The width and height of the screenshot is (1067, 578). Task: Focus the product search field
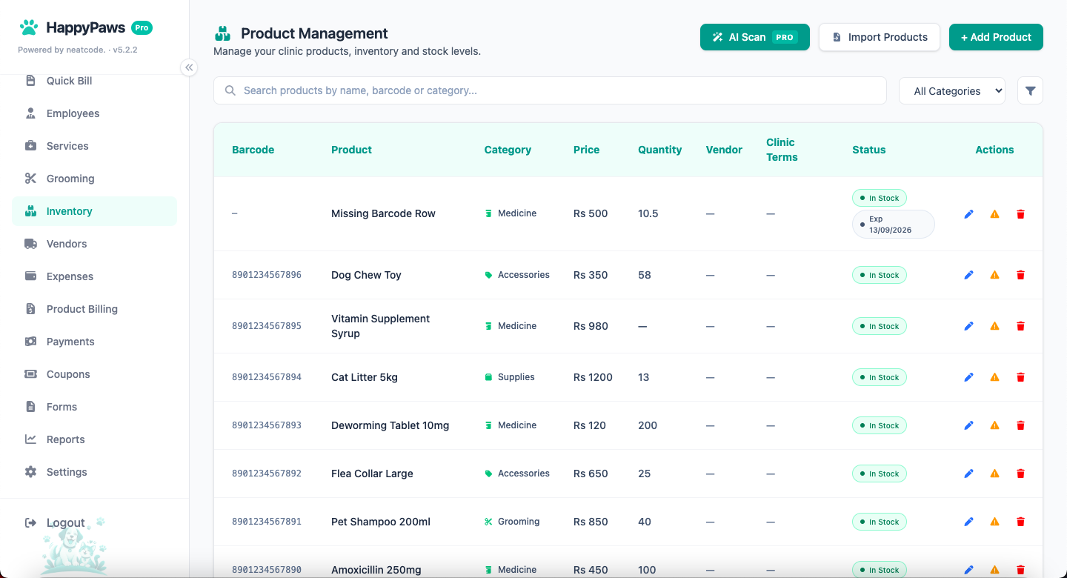click(x=550, y=90)
